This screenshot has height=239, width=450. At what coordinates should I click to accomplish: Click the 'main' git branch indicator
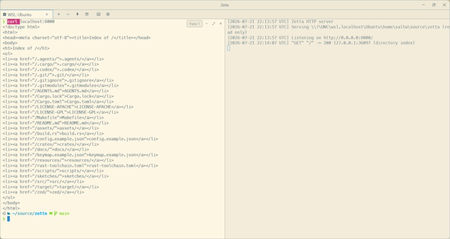click(64, 213)
